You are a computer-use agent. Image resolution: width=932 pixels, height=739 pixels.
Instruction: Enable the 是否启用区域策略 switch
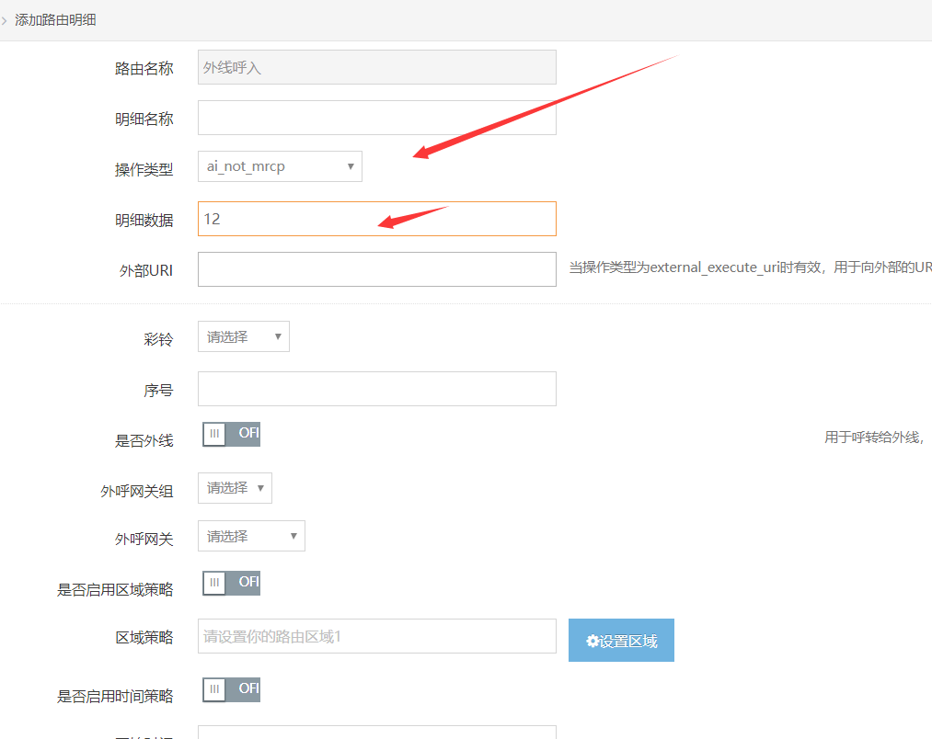pos(231,583)
